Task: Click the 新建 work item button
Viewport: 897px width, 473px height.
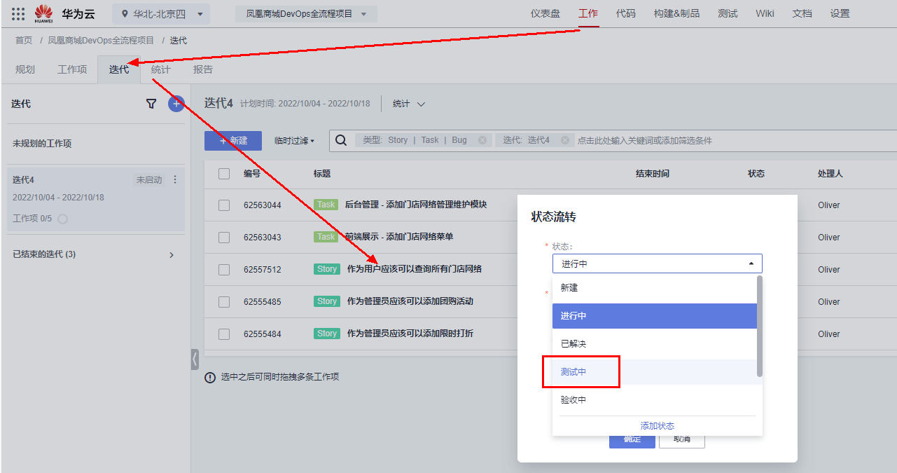Action: click(233, 141)
